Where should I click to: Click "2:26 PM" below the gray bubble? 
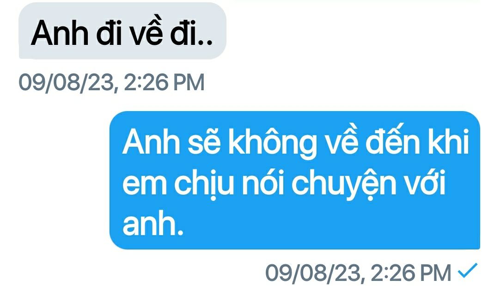point(164,82)
